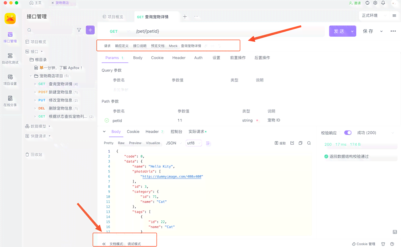Click the sync refresh icon in the title bar
Screen dimensions: 401x247
pos(367,3)
